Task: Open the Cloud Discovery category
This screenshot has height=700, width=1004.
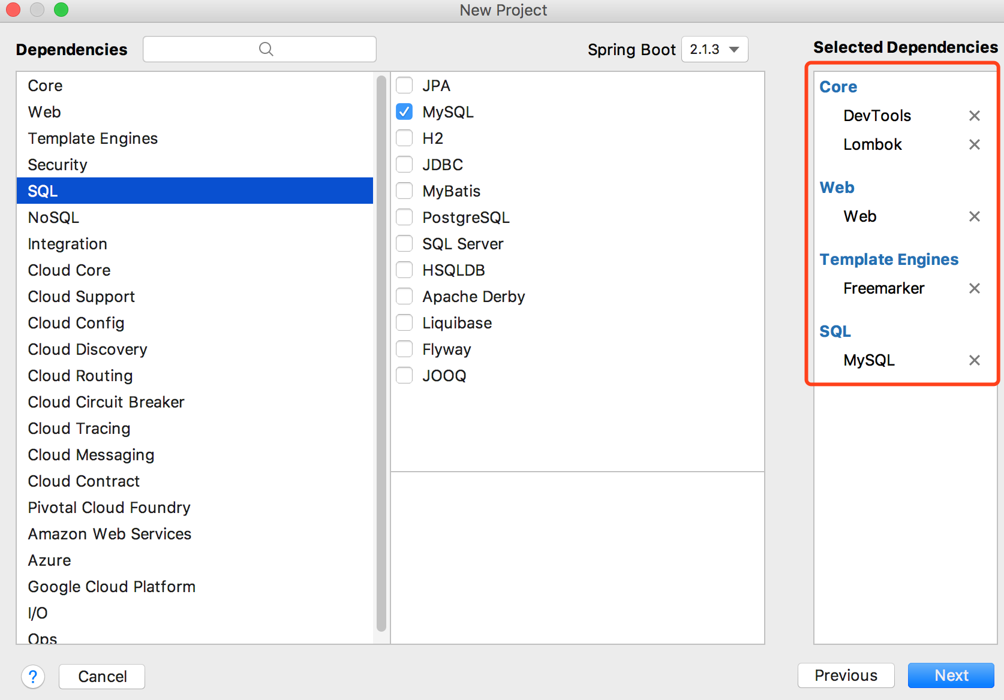Action: (x=88, y=349)
